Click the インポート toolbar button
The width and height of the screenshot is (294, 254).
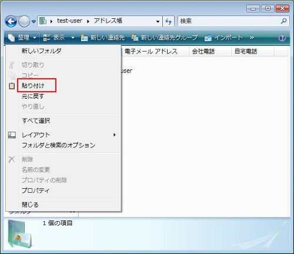click(223, 38)
